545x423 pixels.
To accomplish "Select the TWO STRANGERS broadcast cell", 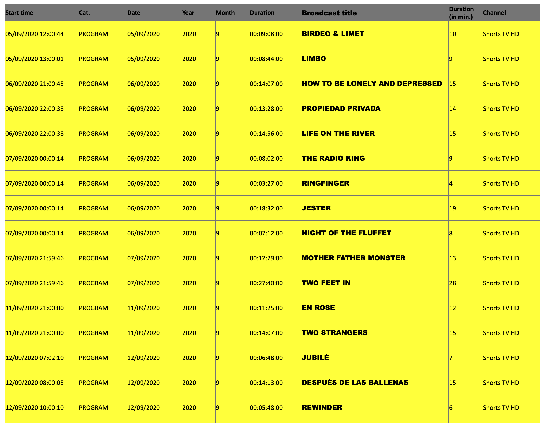I will 334,333.
